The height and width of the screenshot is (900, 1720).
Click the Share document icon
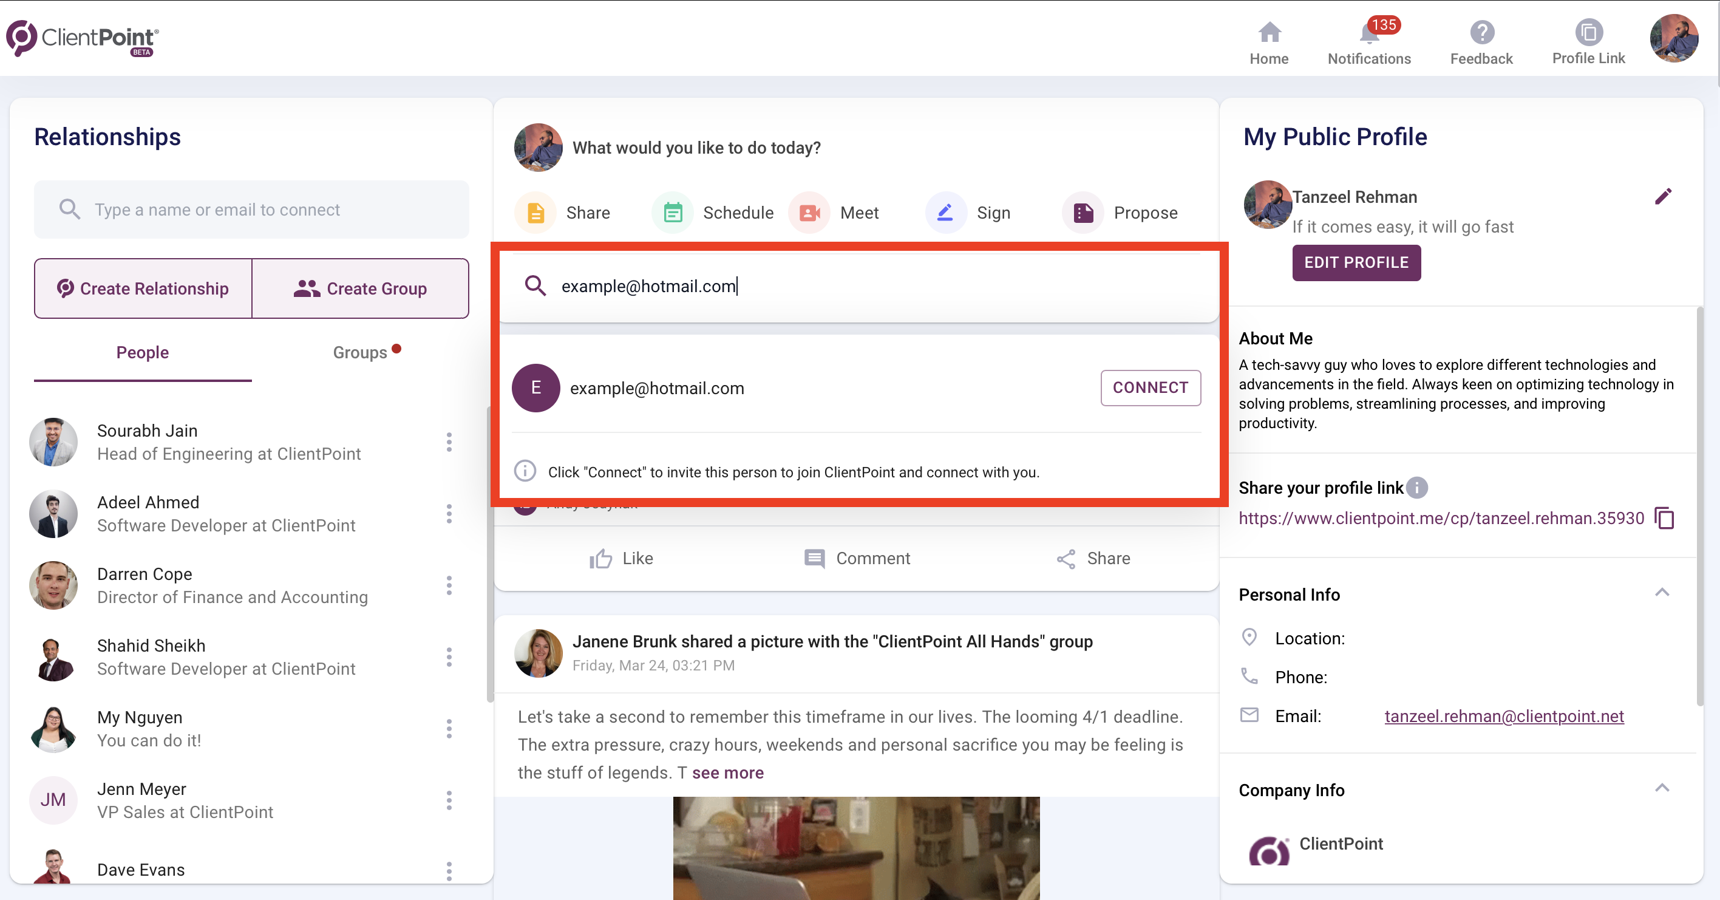535,213
